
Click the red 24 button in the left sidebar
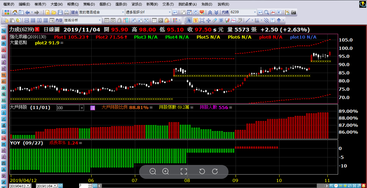pos(3,138)
